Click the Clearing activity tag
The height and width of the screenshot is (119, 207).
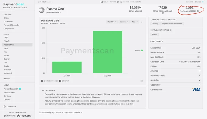click(x=155, y=24)
